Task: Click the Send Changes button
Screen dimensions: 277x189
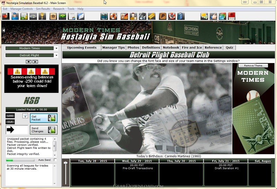Action: coord(44,130)
